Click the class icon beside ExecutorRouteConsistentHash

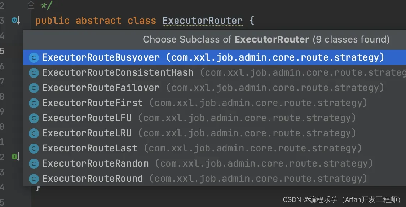coord(34,73)
